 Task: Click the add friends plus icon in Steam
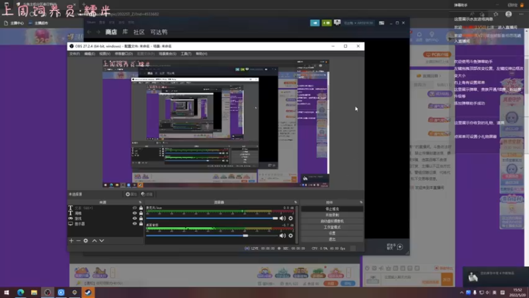(400, 246)
